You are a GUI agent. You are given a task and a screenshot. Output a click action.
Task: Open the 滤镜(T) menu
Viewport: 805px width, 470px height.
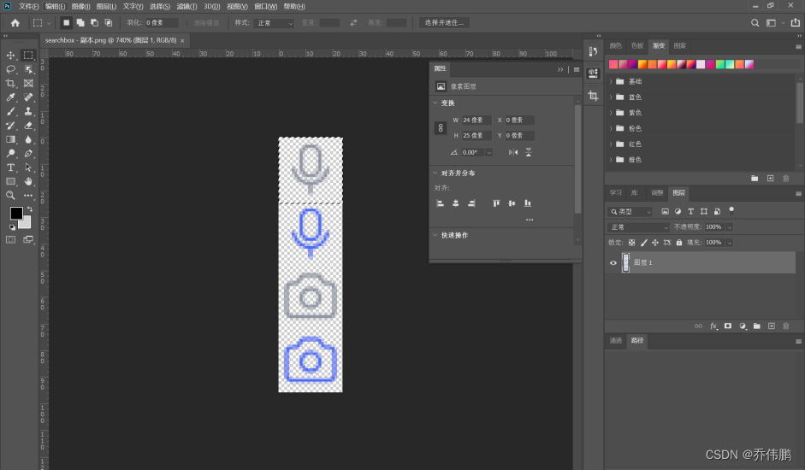pyautogui.click(x=186, y=6)
